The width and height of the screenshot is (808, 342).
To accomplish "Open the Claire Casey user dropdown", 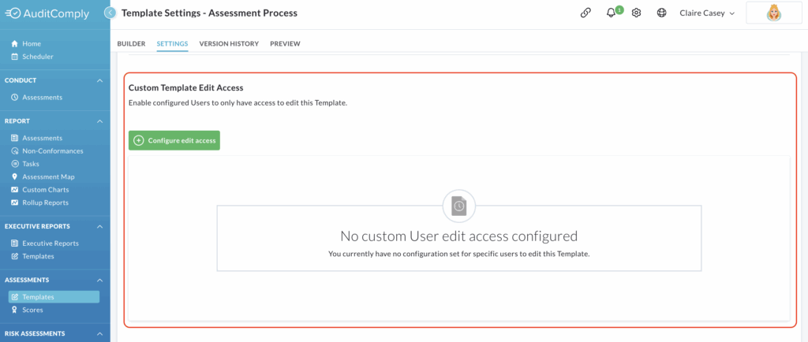I will [707, 13].
